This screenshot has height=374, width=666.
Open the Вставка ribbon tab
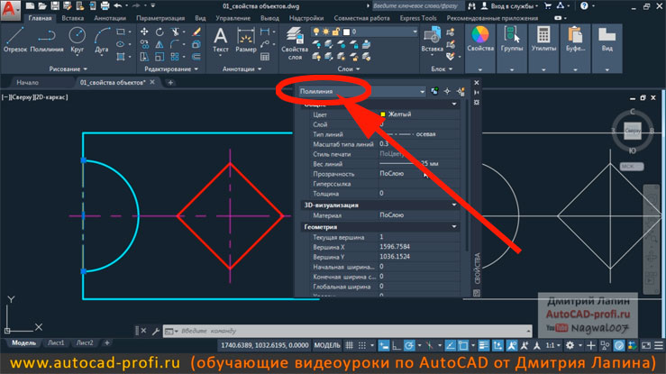73,18
